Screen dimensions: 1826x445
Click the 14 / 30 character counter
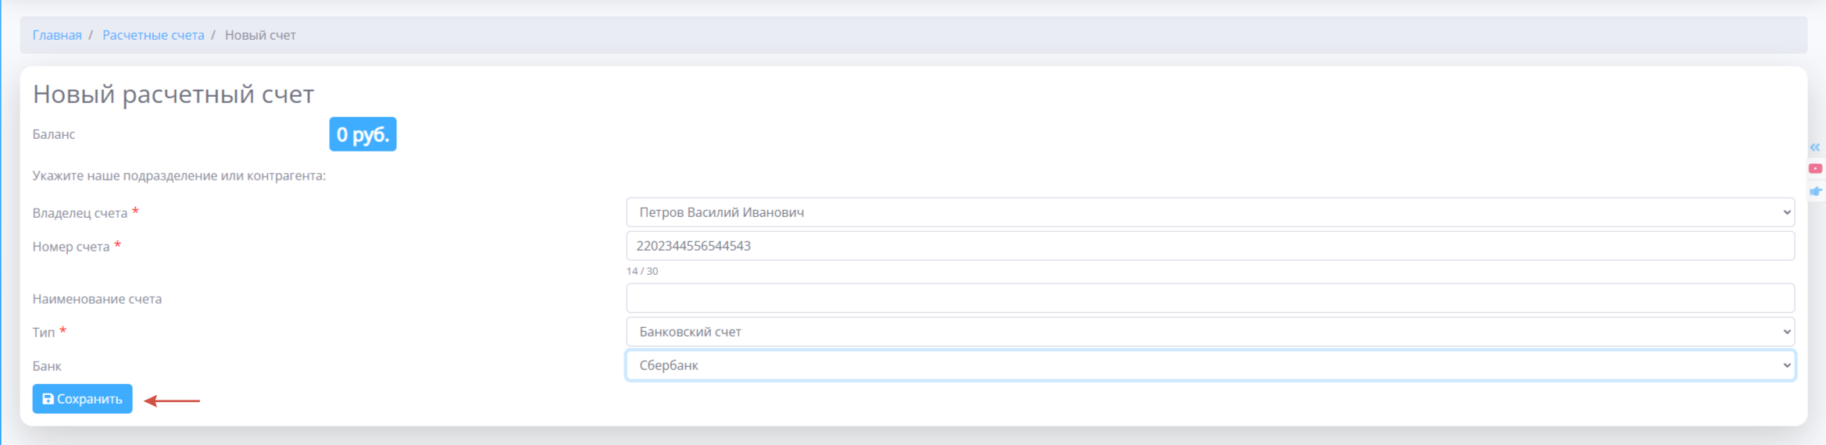pos(642,271)
